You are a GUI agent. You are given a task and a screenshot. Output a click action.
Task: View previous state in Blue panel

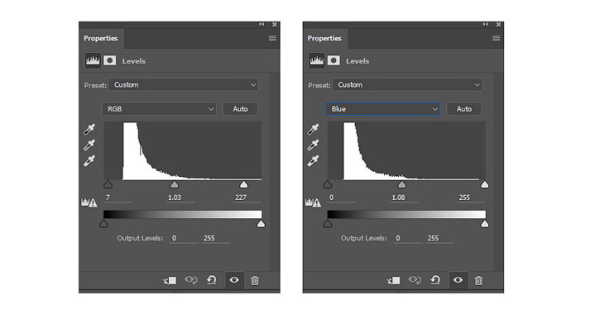[x=415, y=280]
